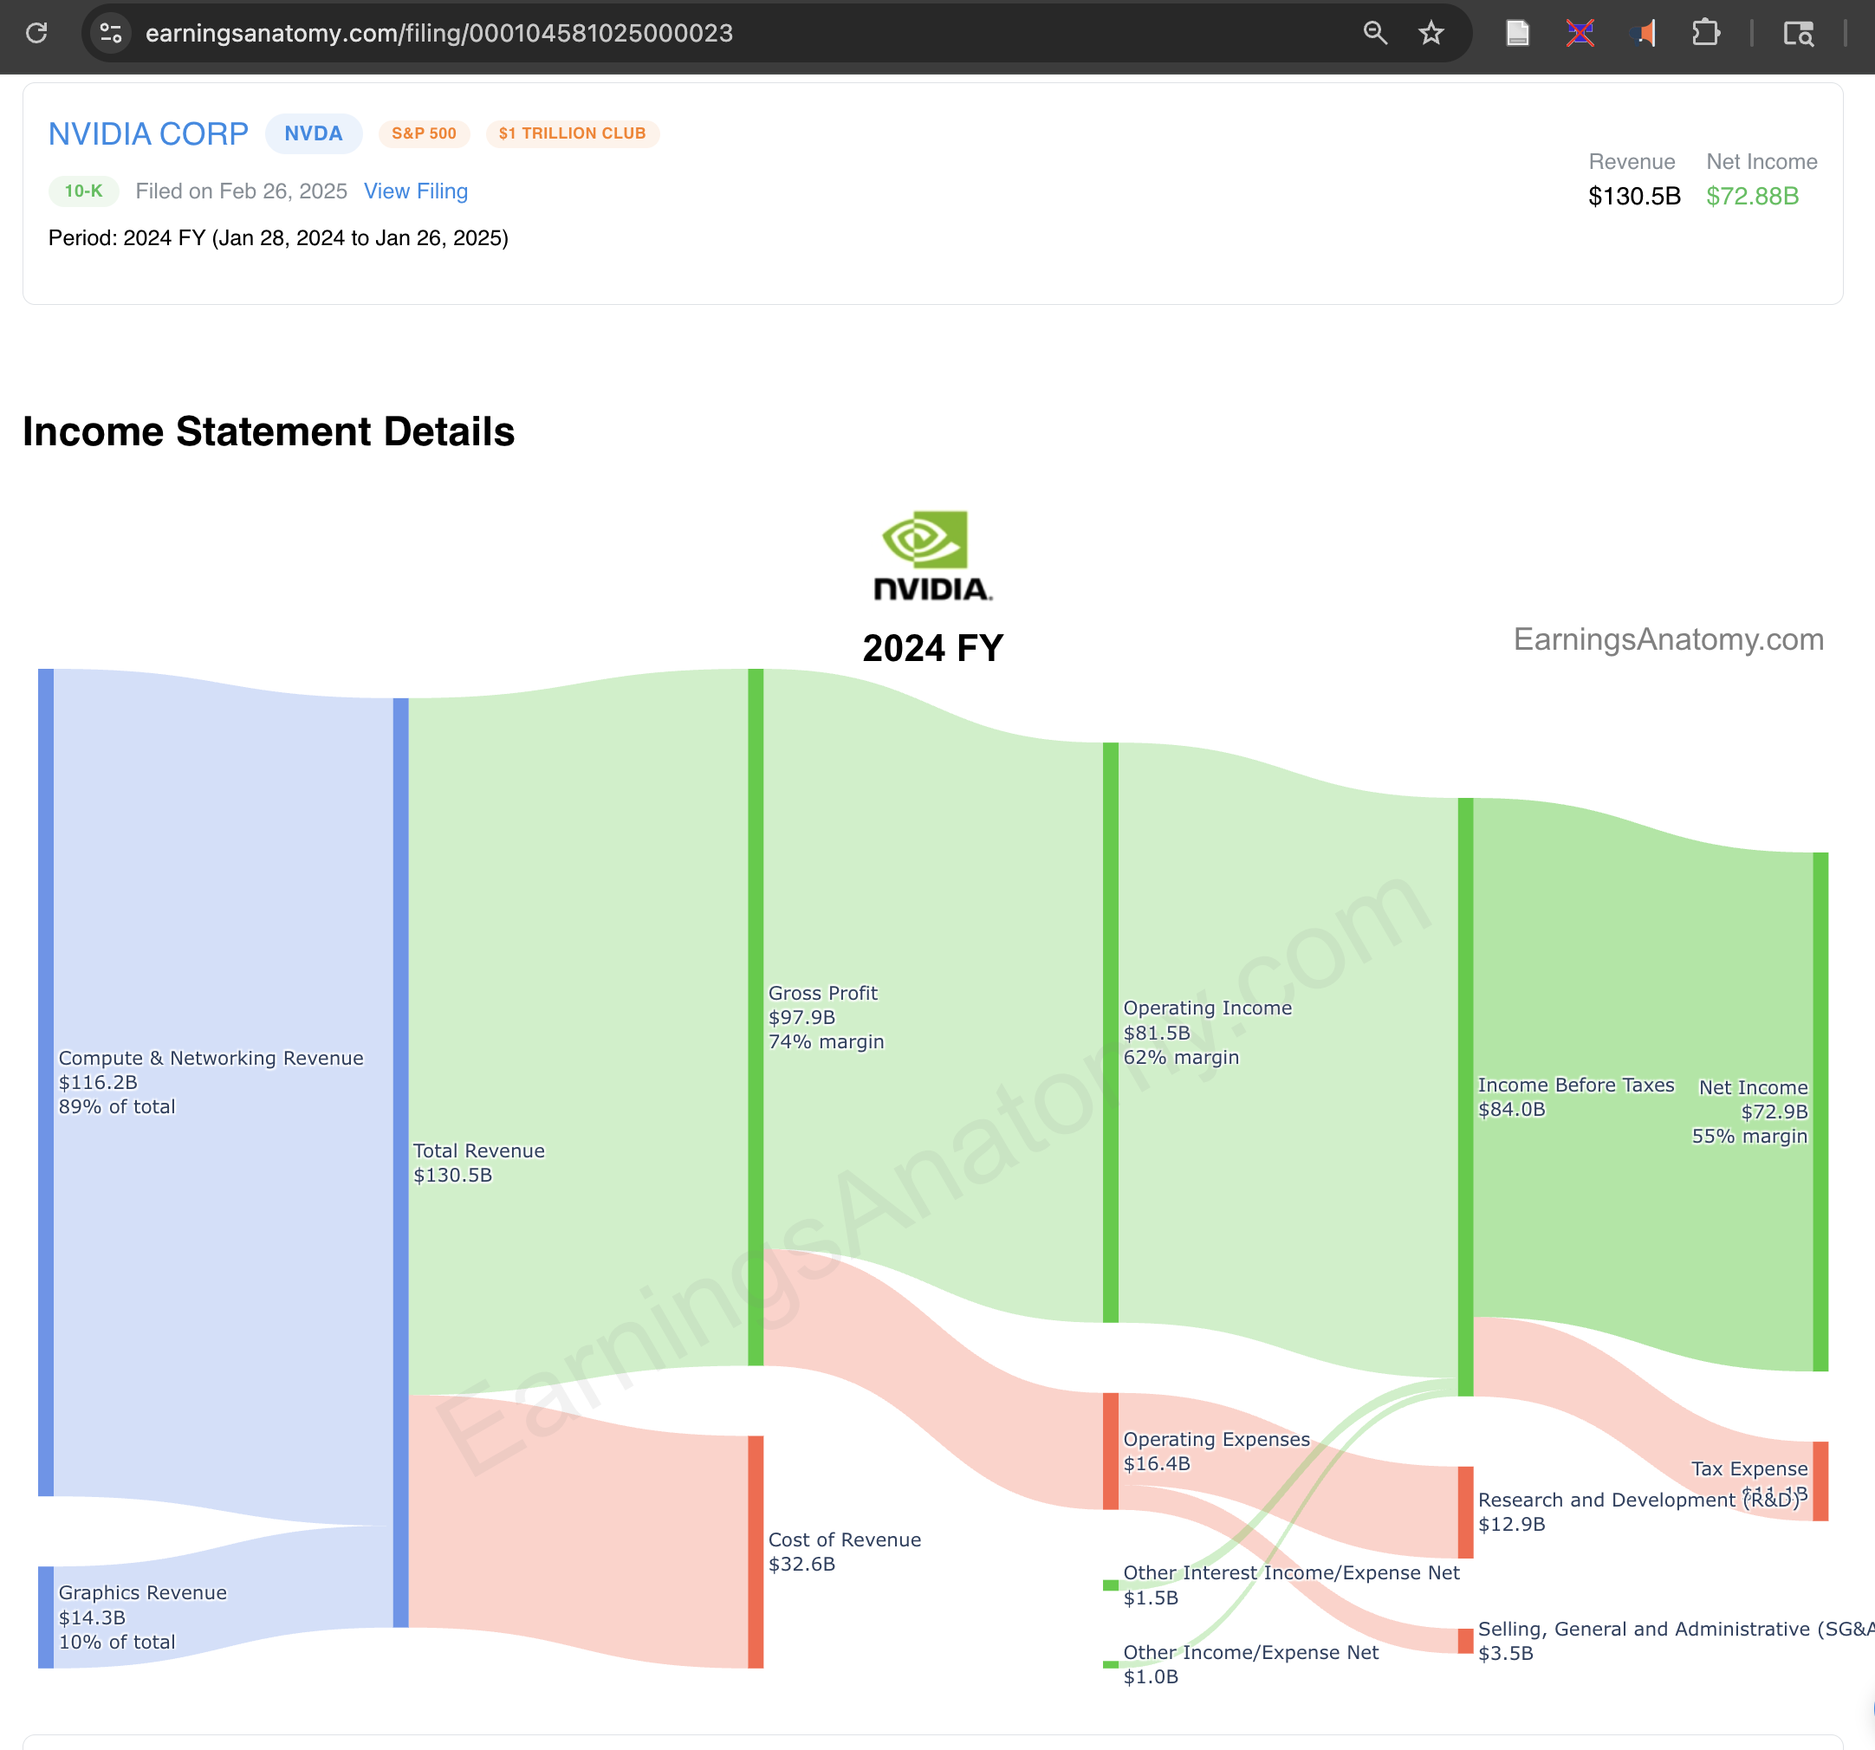Open site information icon in address bar
This screenshot has height=1750, width=1875.
tap(111, 33)
